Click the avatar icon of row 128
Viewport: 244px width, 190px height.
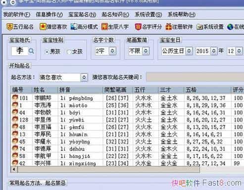(15, 119)
